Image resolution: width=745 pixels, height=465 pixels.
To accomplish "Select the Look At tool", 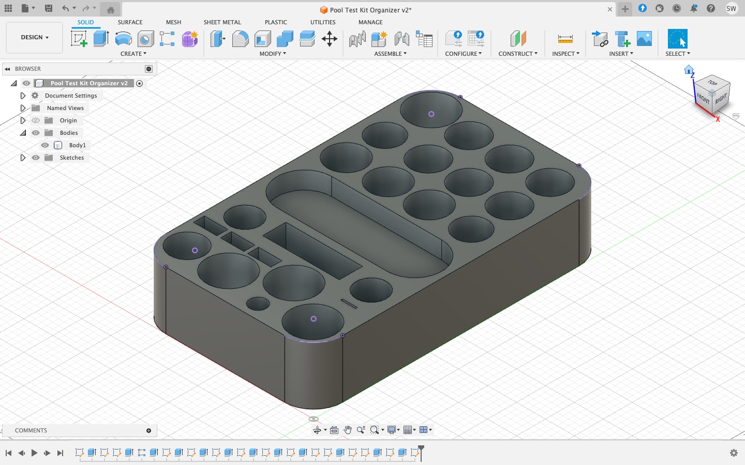I will [334, 430].
